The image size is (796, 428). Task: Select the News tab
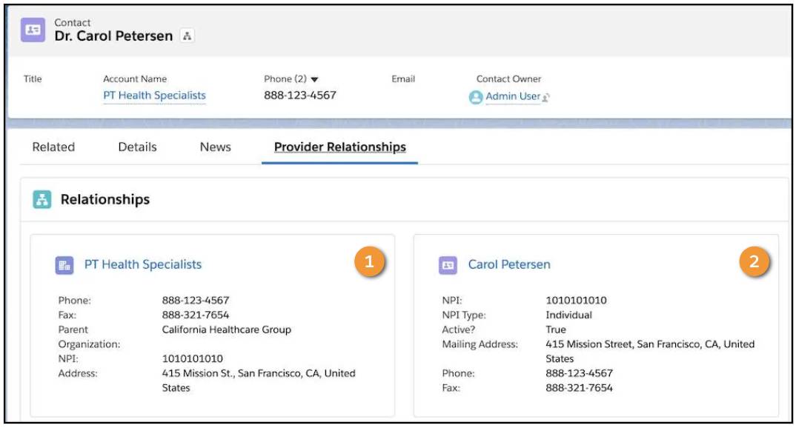215,147
